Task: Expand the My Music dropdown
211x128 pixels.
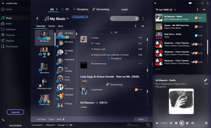Action: [x=68, y=18]
